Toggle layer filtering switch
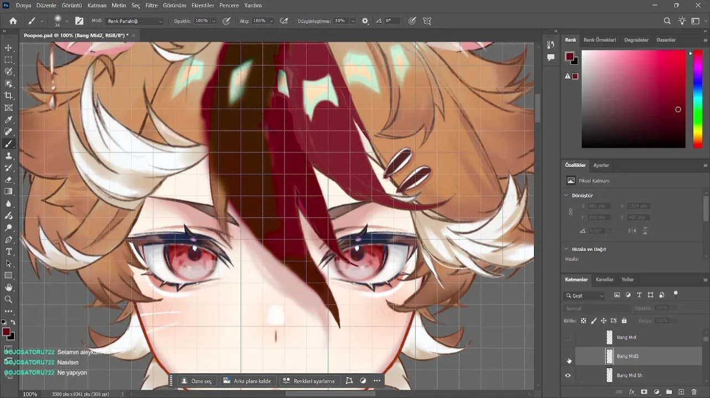710x398 pixels. pos(675,295)
